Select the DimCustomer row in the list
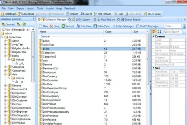 pyautogui.click(x=92, y=80)
